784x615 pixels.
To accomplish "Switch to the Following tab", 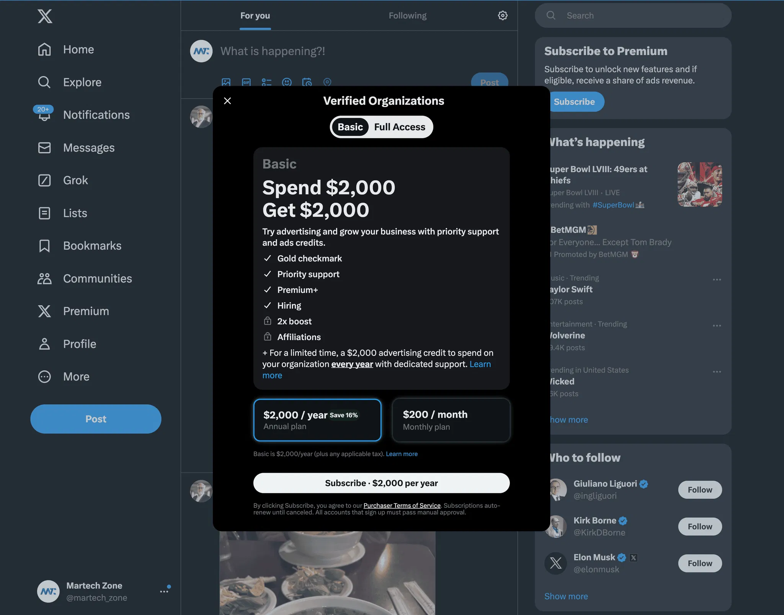I will click(408, 16).
